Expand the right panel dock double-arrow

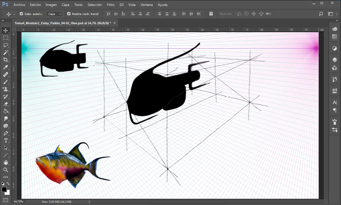click(x=337, y=21)
